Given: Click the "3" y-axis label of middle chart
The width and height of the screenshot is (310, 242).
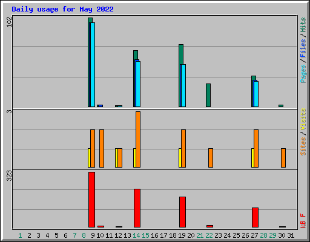Looking at the screenshot, I should click(x=9, y=111).
